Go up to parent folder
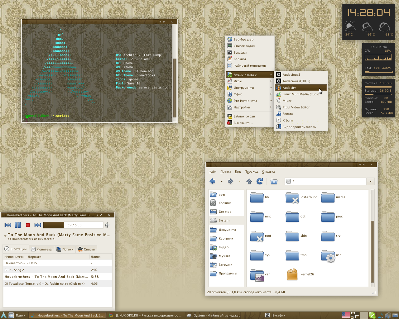The height and width of the screenshot is (319, 399). [249, 181]
